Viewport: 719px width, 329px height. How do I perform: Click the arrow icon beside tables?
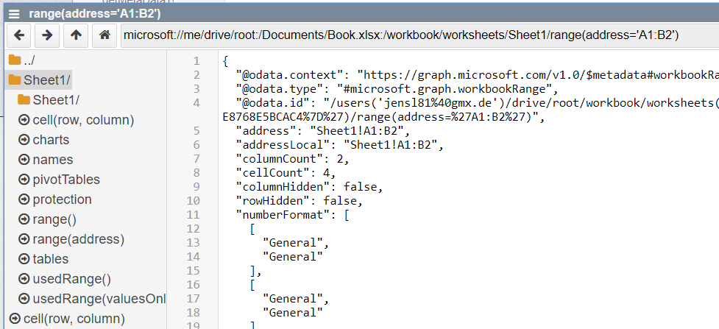tap(23, 259)
